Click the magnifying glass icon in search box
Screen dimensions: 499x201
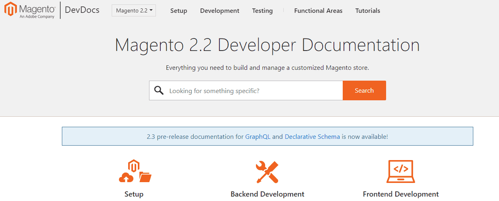[159, 91]
